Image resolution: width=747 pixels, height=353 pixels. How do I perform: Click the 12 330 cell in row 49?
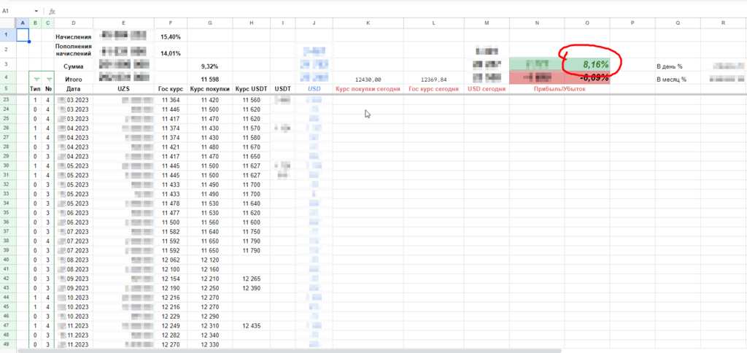click(x=210, y=345)
